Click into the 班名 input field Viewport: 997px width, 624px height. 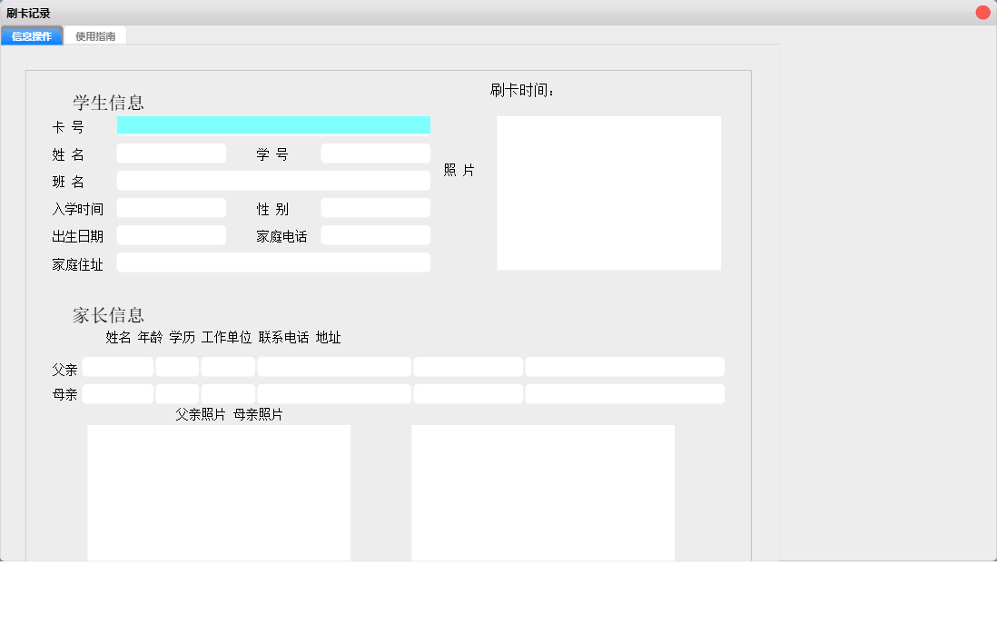tap(273, 181)
